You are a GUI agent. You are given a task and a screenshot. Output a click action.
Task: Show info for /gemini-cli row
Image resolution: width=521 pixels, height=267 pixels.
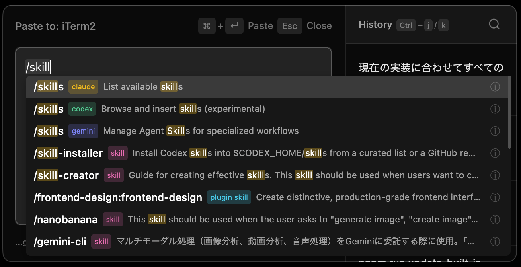[495, 242]
